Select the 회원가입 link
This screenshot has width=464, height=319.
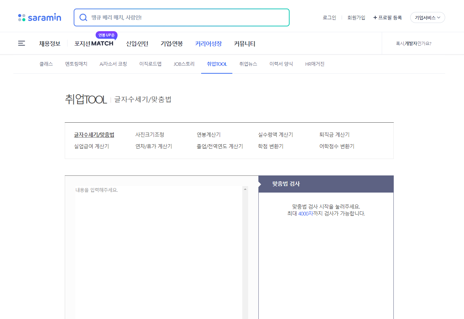click(x=356, y=17)
